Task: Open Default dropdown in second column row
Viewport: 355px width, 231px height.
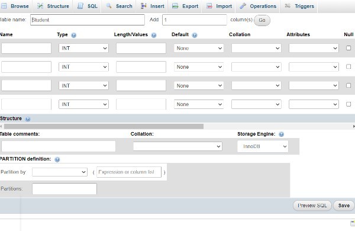Action: click(x=199, y=67)
